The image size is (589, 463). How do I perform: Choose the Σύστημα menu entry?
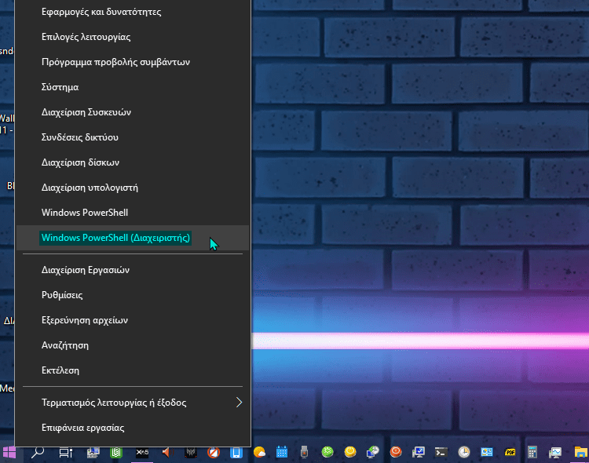click(x=133, y=87)
